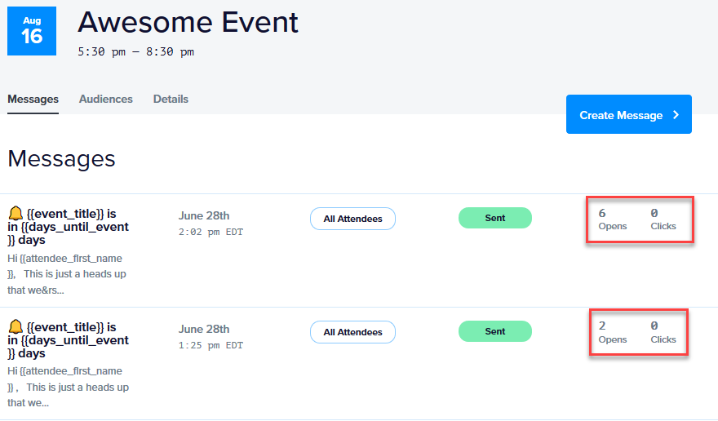Click the Aug 16 date badge
The height and width of the screenshot is (421, 718).
[x=32, y=31]
